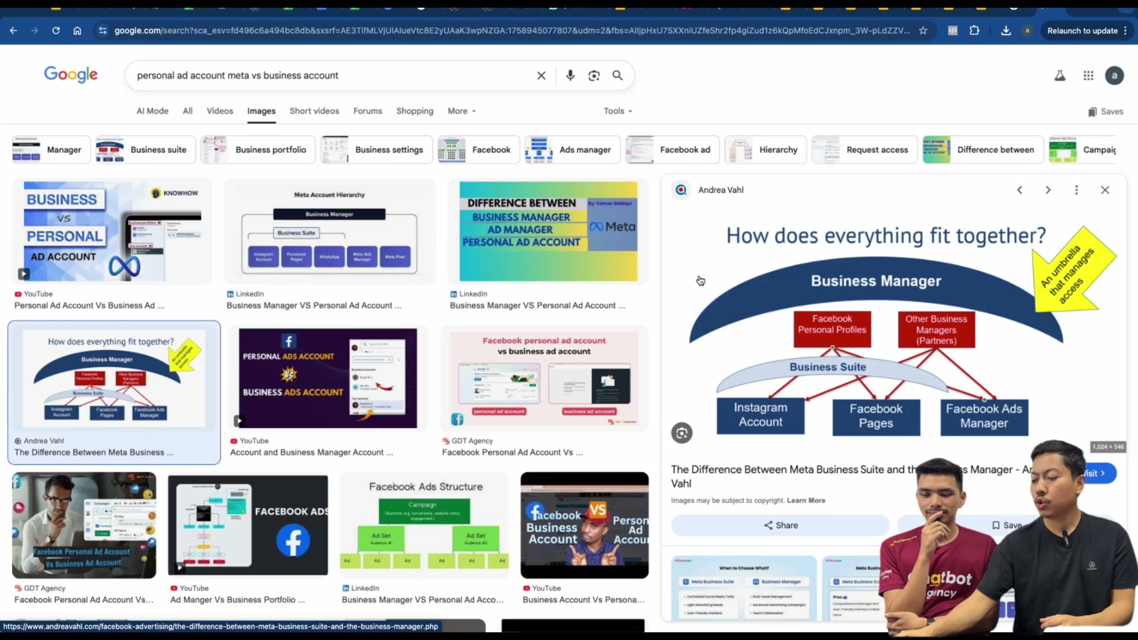Start voice search with the microphone icon

(570, 75)
